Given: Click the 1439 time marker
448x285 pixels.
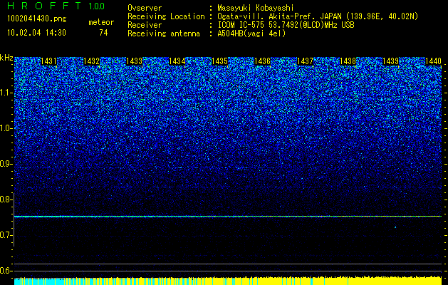Looking at the screenshot, I should coord(390,61).
